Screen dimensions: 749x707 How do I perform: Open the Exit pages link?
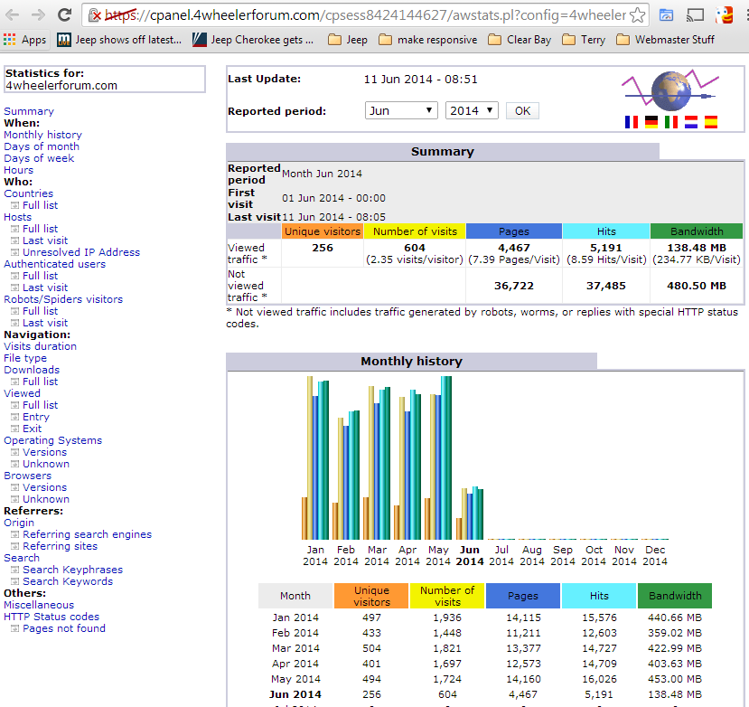pos(32,429)
